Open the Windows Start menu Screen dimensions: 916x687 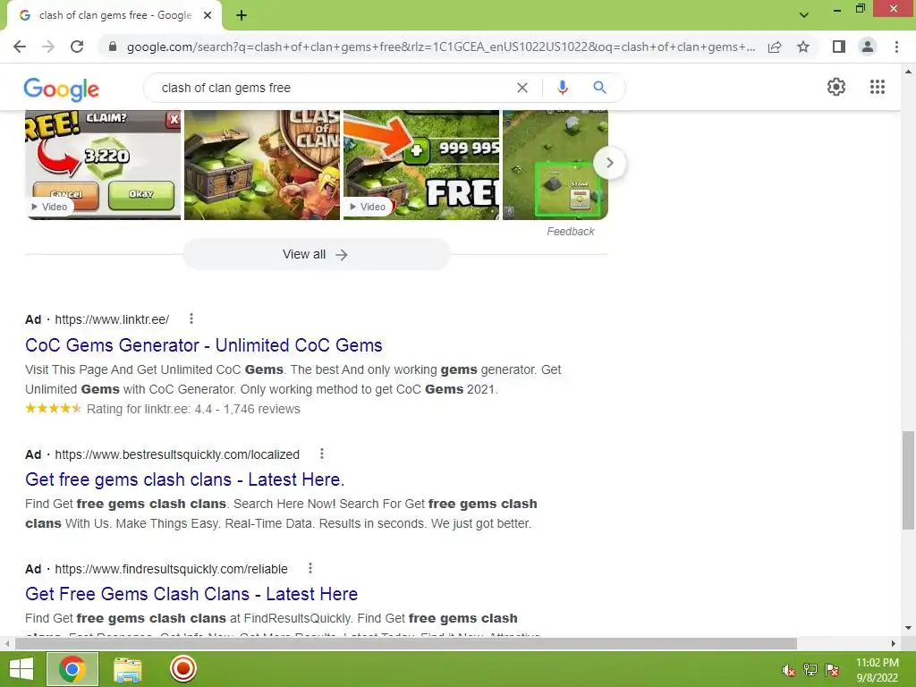[x=21, y=669]
